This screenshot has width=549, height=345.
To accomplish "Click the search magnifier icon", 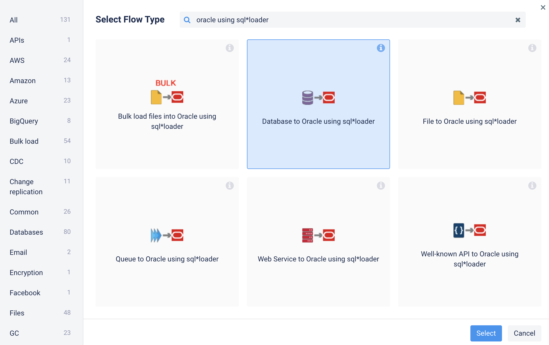I will (x=187, y=20).
